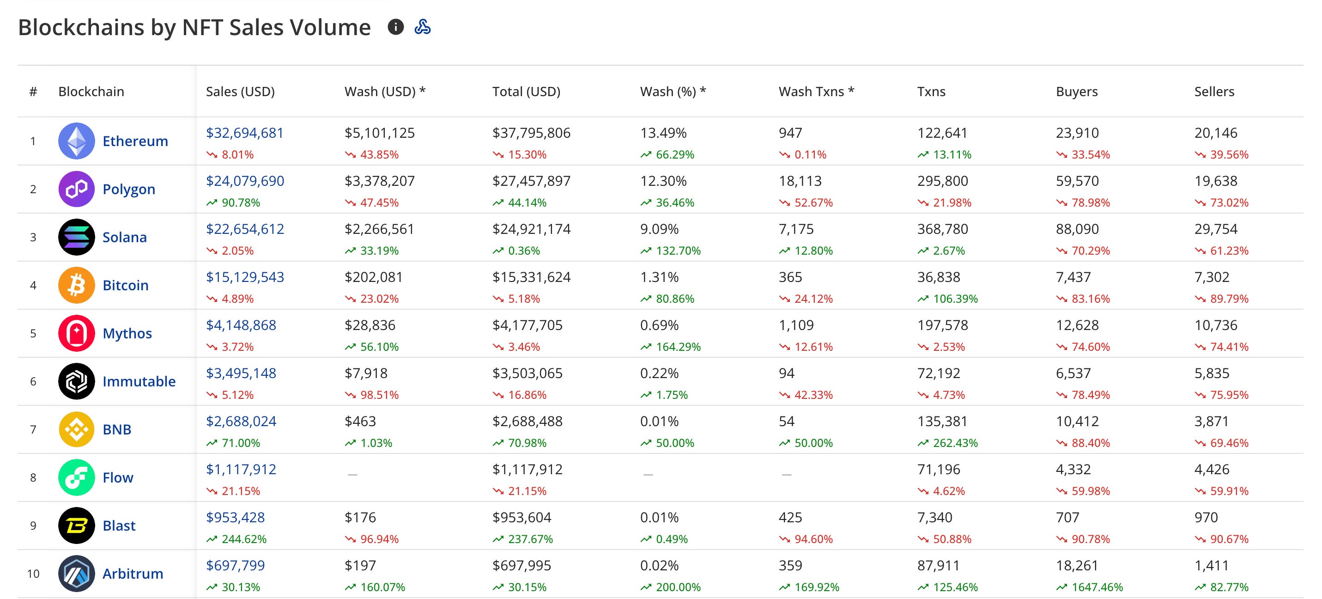Open Polygon sales figure $24,079,690
The width and height of the screenshot is (1322, 599).
click(x=244, y=181)
